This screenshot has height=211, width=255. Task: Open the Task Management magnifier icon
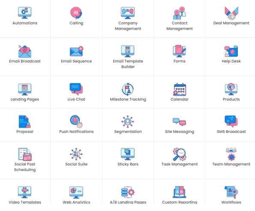[x=180, y=154]
